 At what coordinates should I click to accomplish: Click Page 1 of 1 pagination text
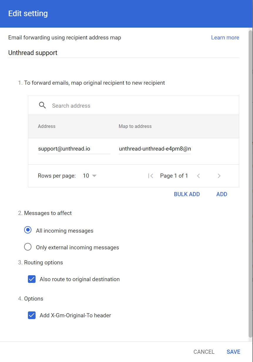point(174,176)
